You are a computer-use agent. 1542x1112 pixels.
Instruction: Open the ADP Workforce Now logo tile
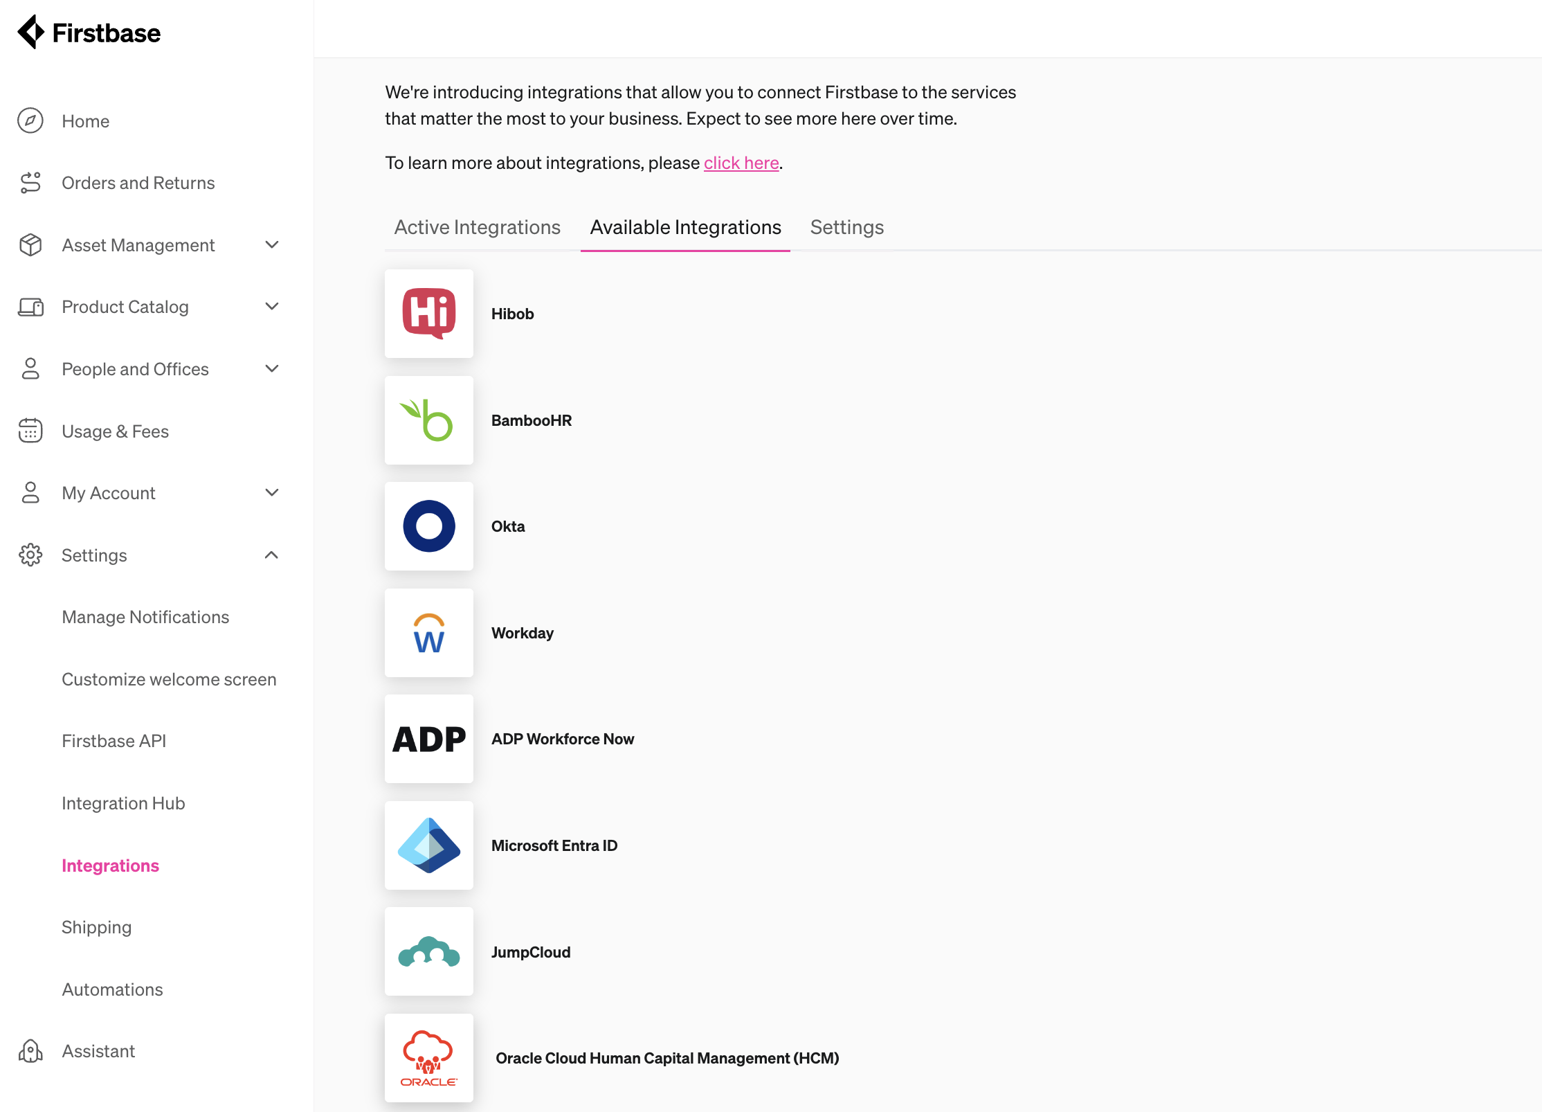429,739
